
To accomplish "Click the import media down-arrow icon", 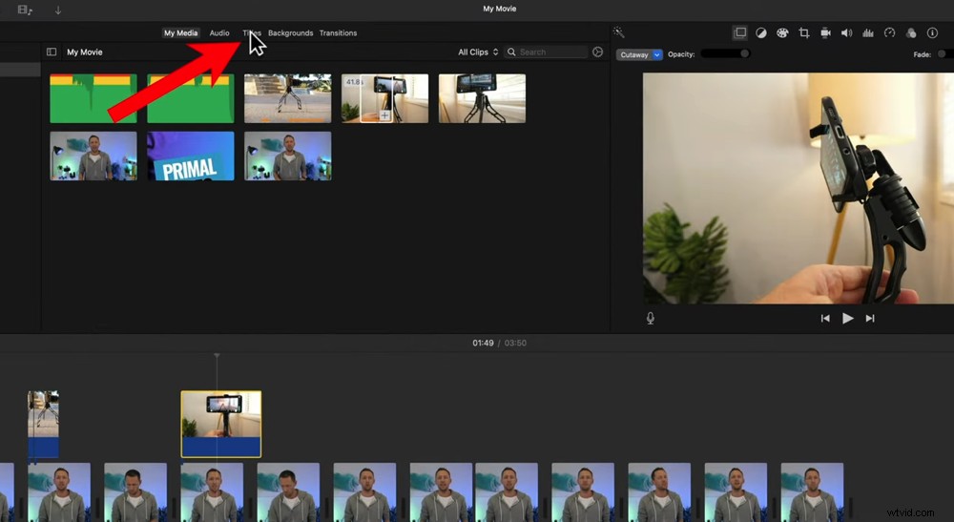I will tap(58, 10).
